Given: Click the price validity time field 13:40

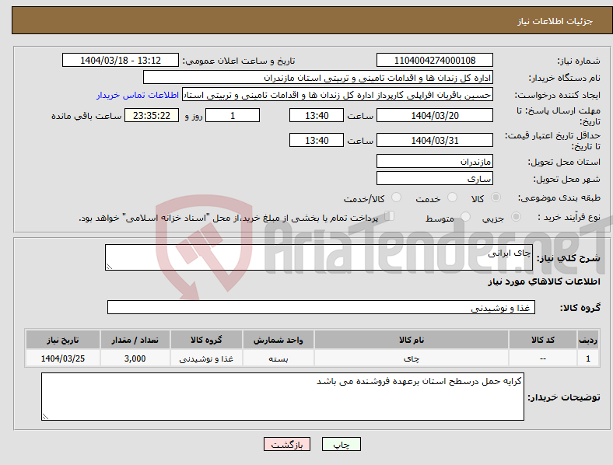Looking at the screenshot, I should coord(317,140).
